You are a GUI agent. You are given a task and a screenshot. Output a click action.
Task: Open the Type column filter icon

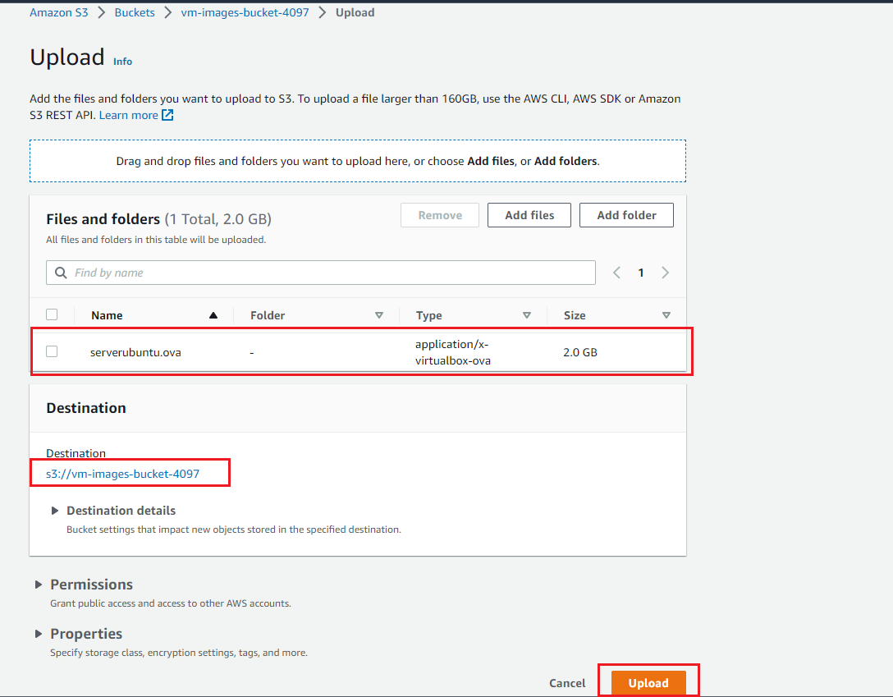coord(528,314)
